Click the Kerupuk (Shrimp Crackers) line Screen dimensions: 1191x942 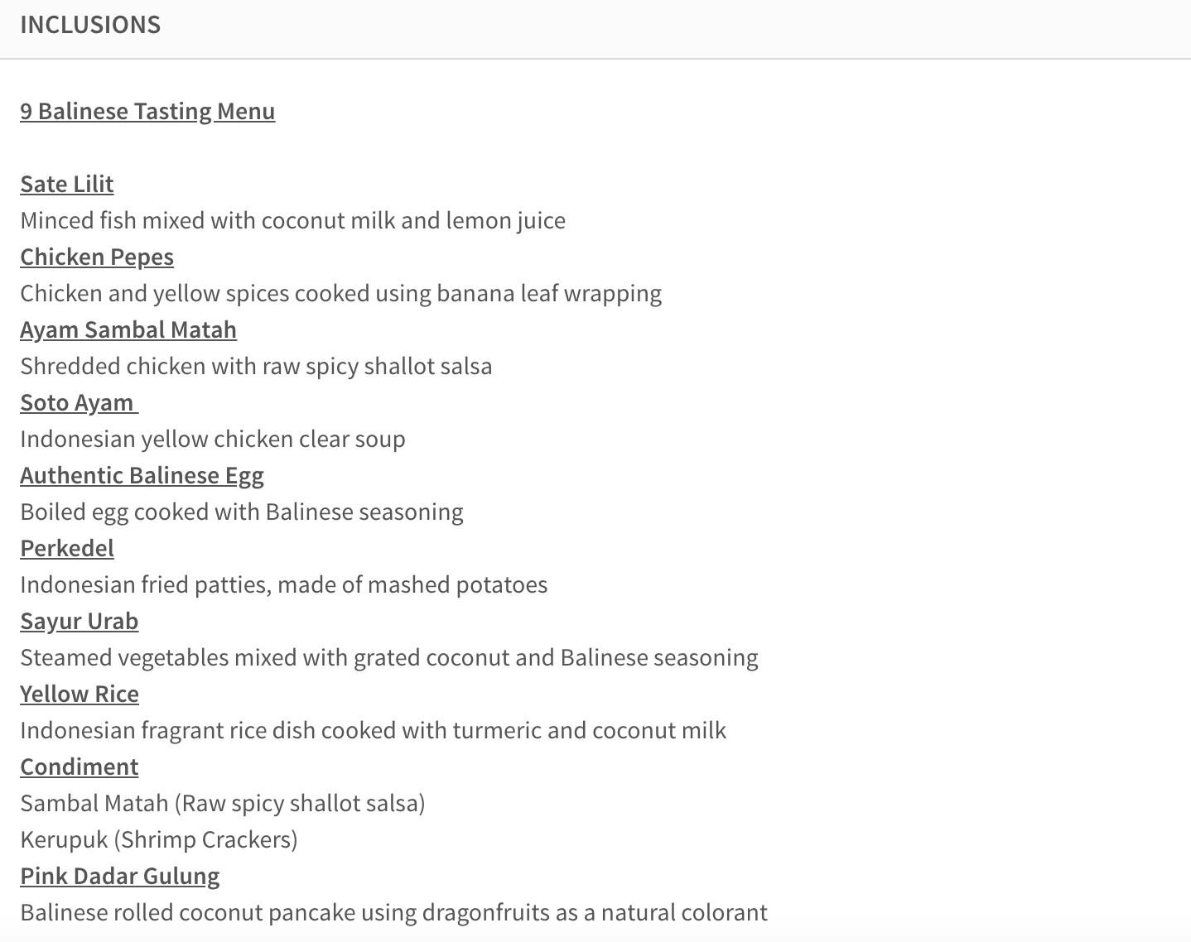point(159,839)
